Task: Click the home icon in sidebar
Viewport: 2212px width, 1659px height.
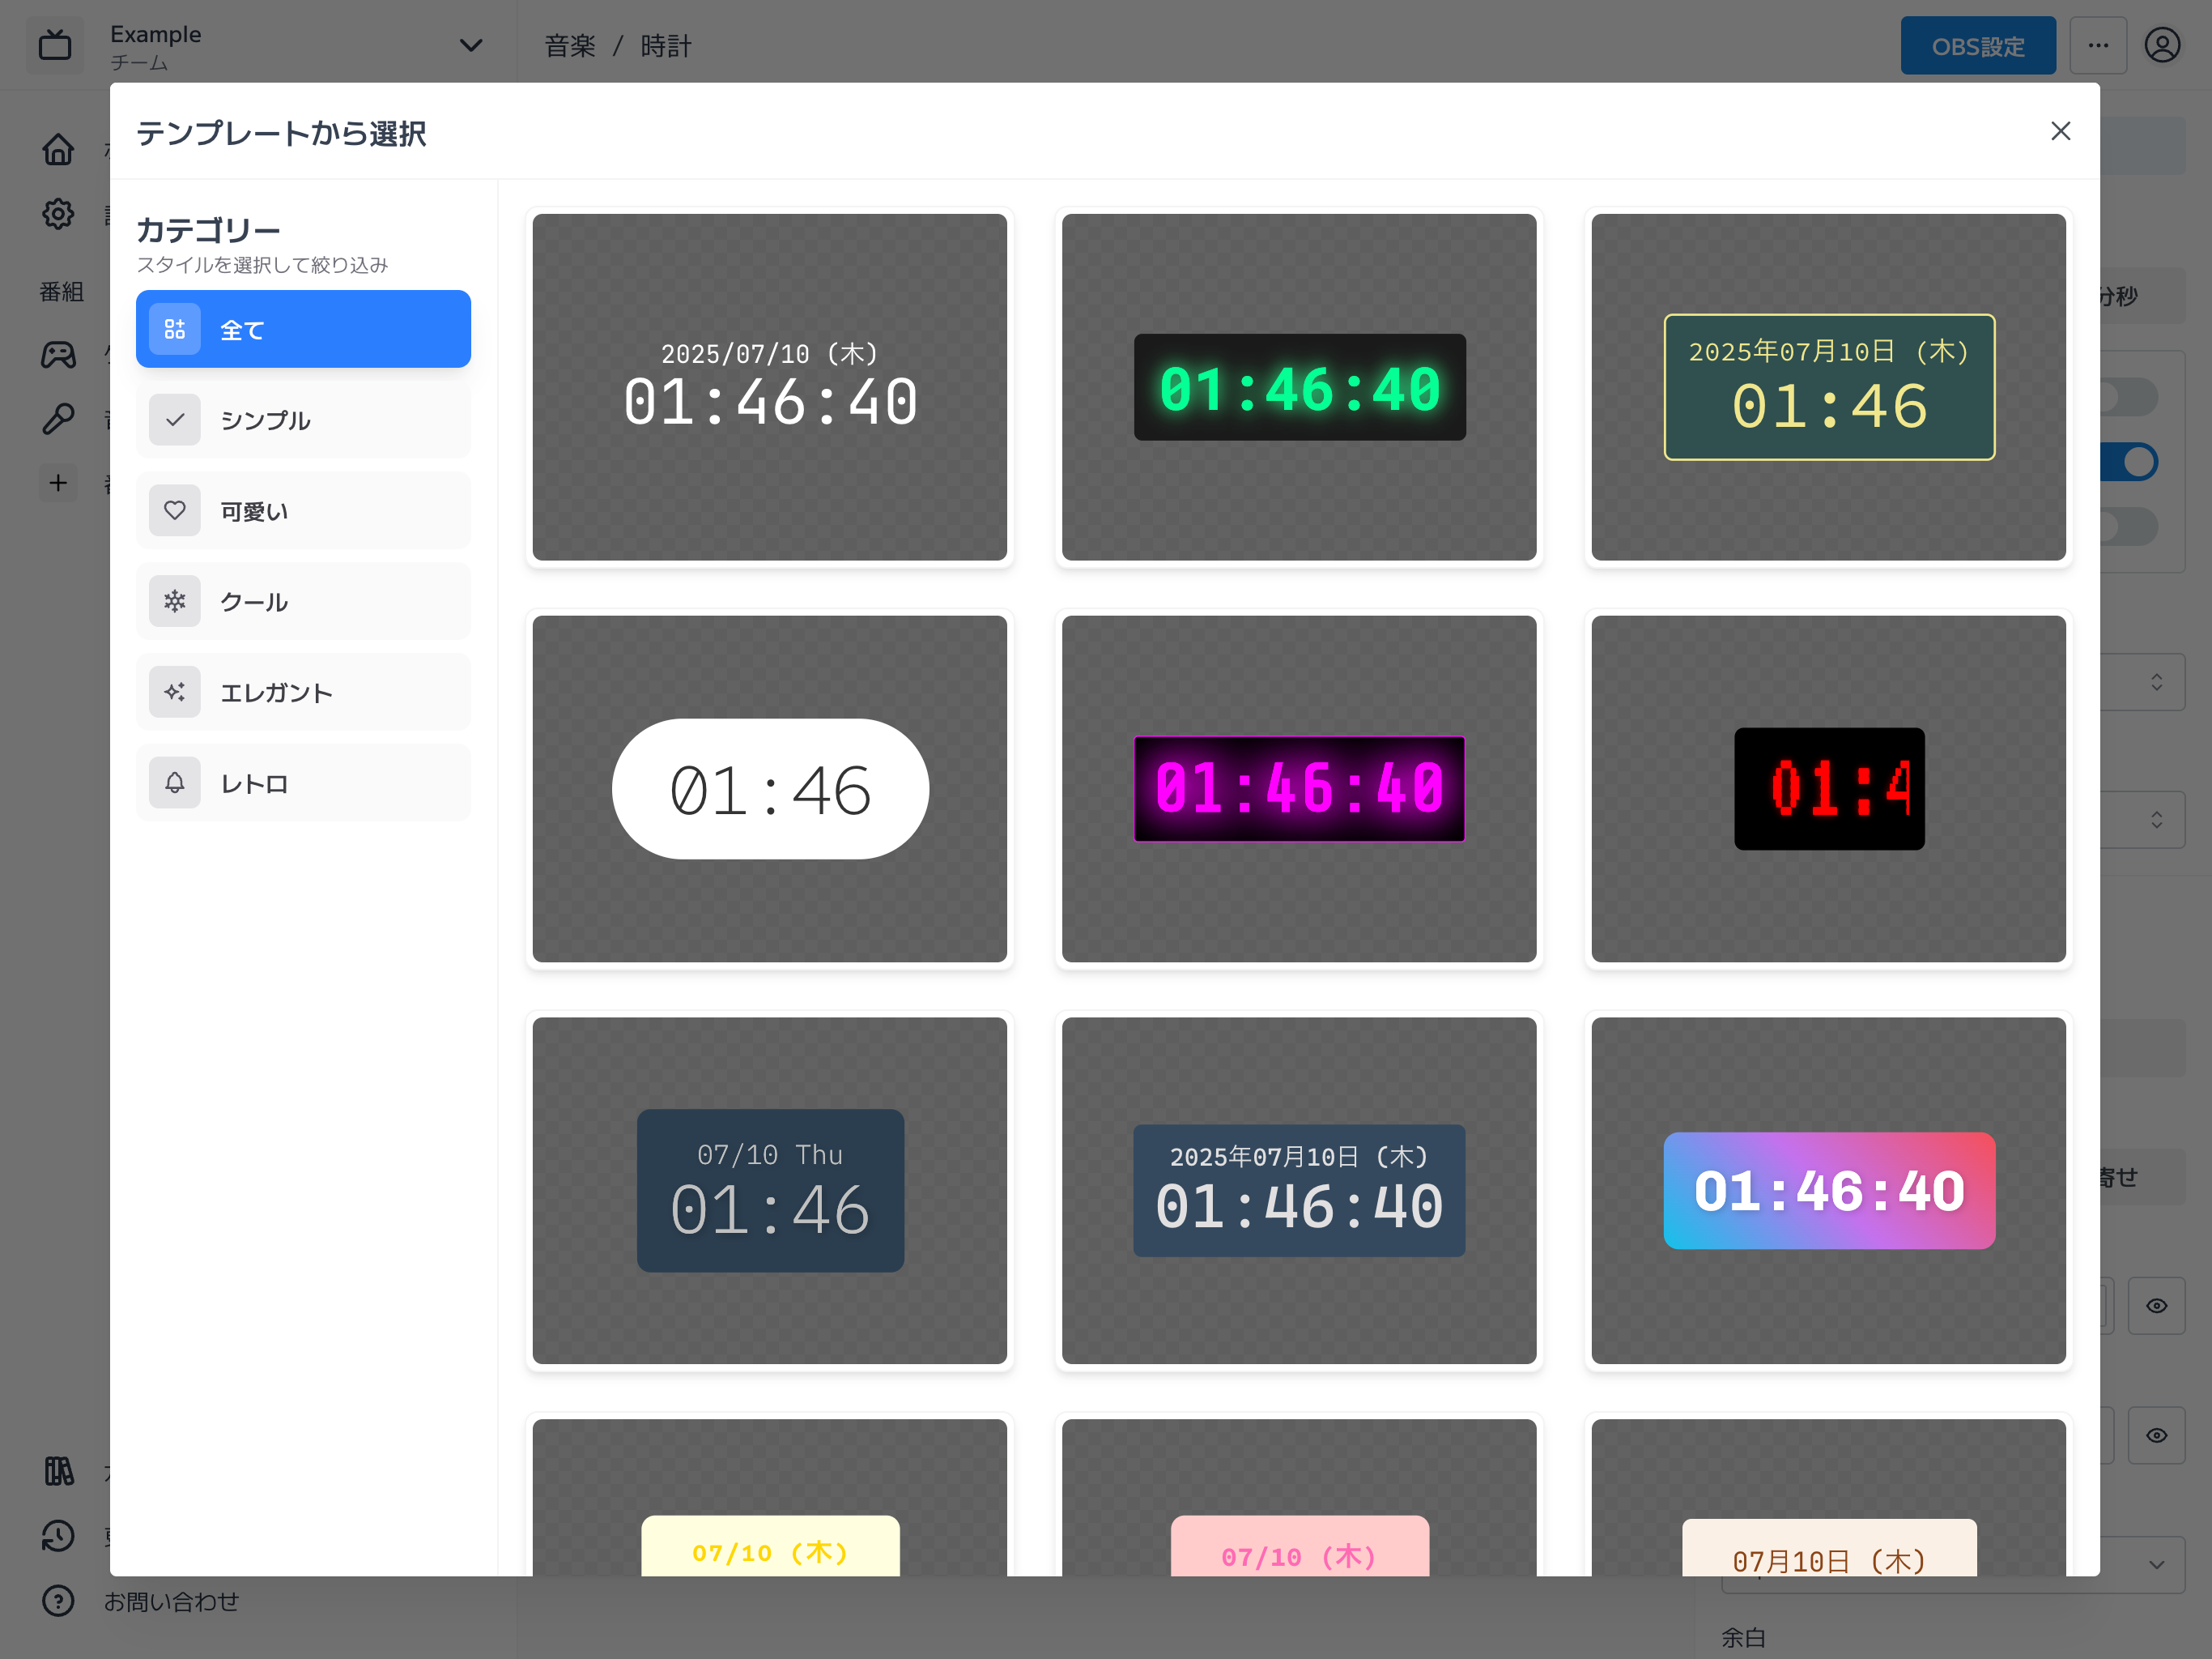Action: tap(58, 149)
